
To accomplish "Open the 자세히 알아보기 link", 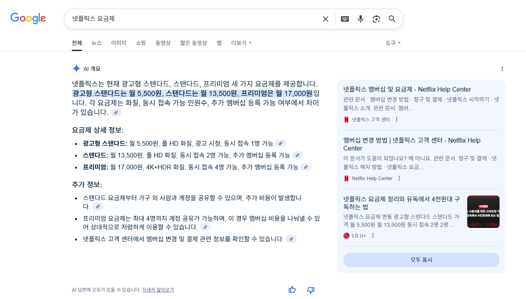I will coord(158,290).
